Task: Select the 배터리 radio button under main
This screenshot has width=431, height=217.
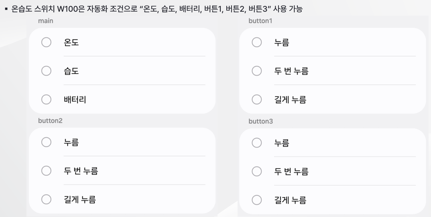Action: pyautogui.click(x=46, y=99)
